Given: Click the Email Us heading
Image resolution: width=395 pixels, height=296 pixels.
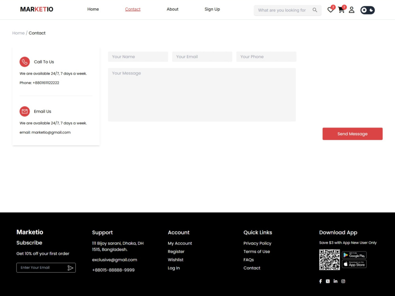Looking at the screenshot, I should tap(43, 112).
